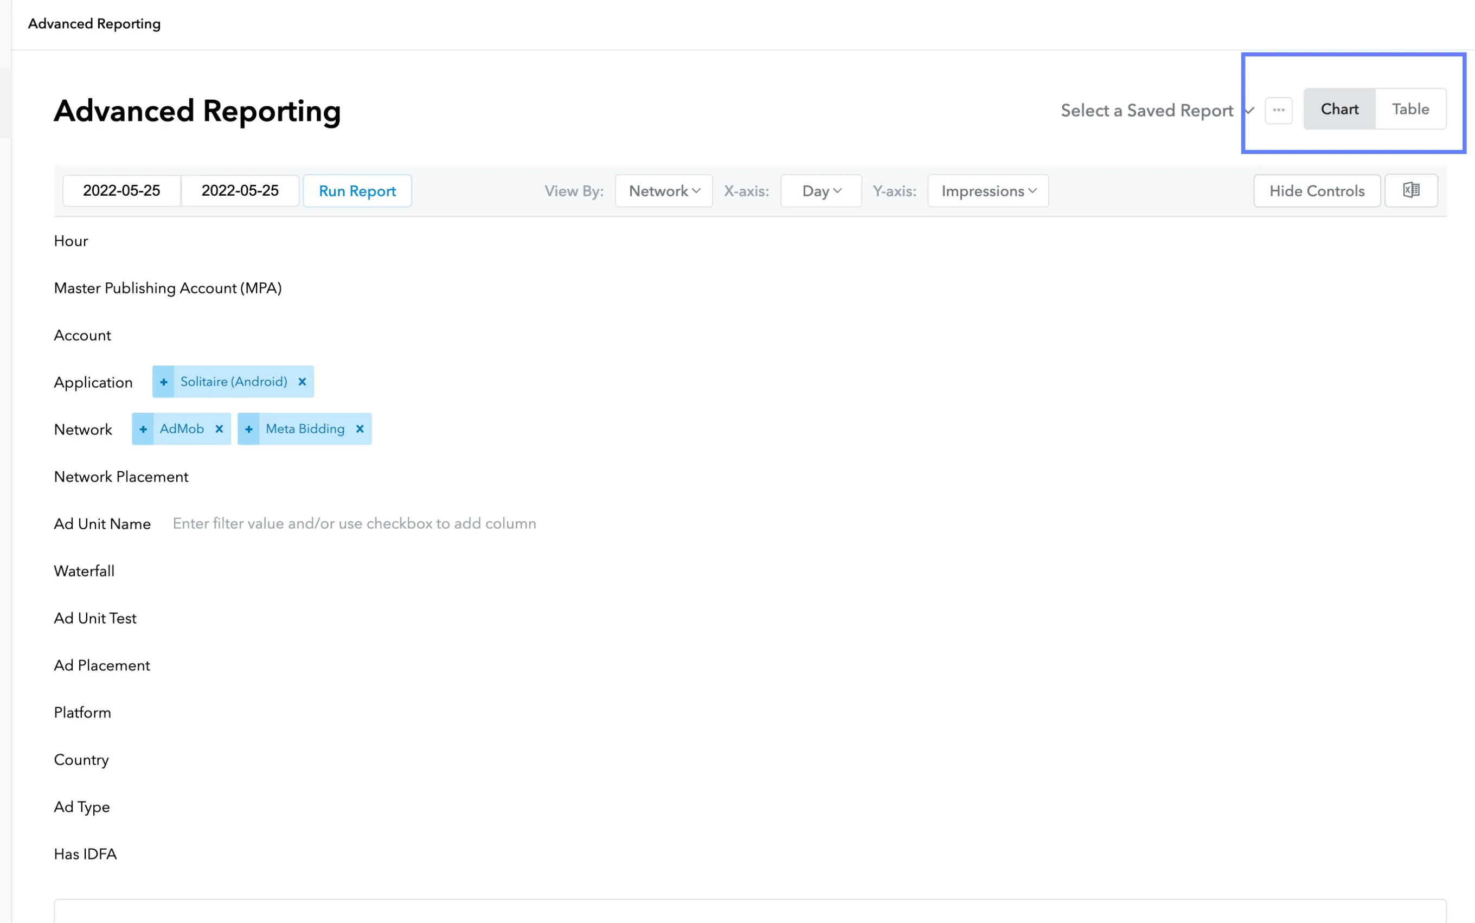The height and width of the screenshot is (923, 1475).
Task: Change the X-axis Day dropdown
Action: pos(820,190)
